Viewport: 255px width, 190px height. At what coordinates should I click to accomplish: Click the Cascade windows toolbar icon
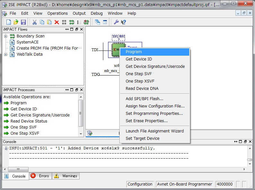click(x=98, y=22)
